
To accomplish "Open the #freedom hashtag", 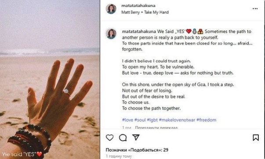I will (x=206, y=120).
